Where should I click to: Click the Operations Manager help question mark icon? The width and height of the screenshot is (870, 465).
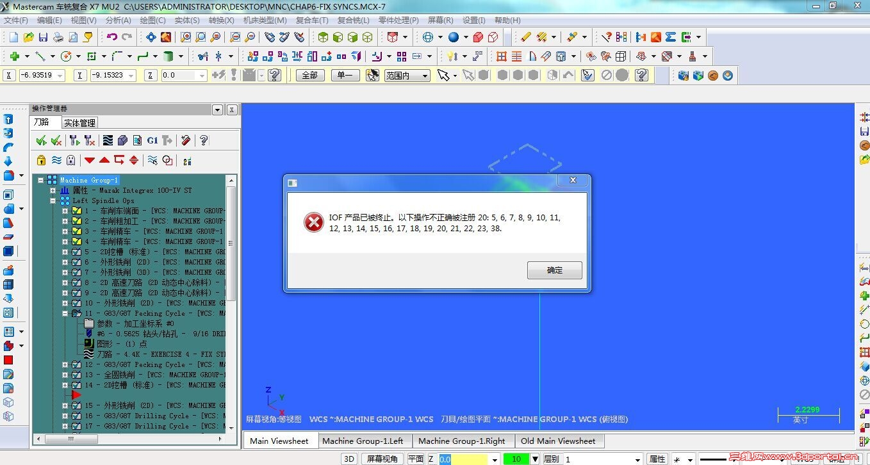pos(204,140)
